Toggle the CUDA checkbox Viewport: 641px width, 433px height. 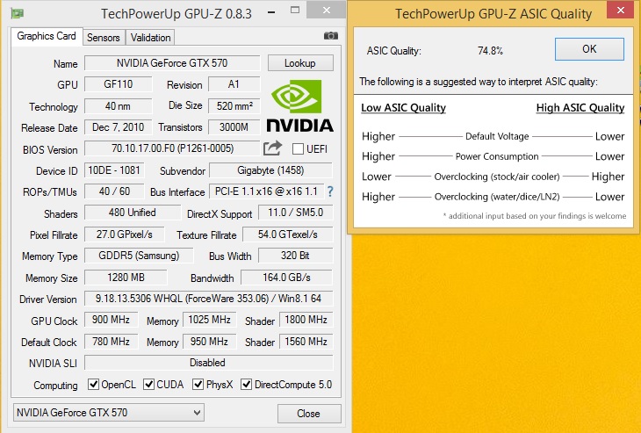point(148,385)
